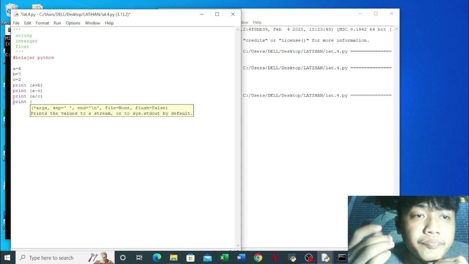The image size is (469, 264).
Task: Open the File menu in the editor
Action: [x=16, y=23]
